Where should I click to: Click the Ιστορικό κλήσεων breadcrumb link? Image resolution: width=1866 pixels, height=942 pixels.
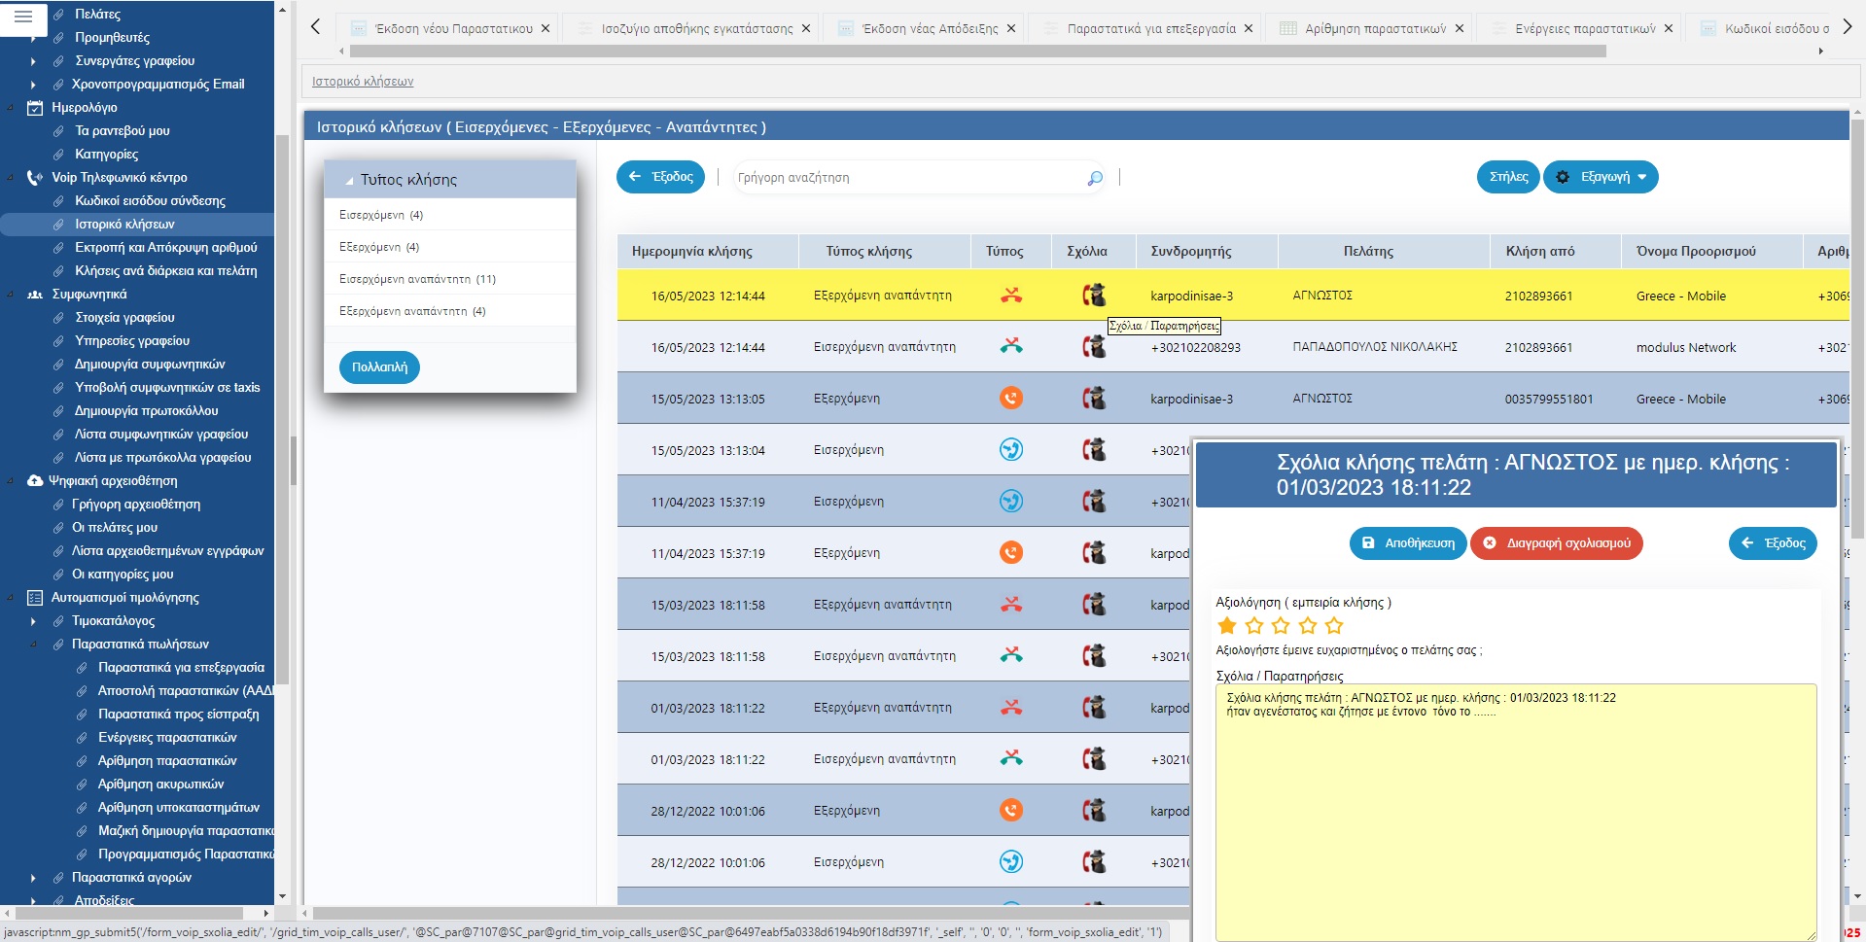point(363,82)
